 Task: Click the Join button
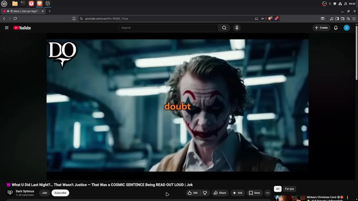click(x=44, y=193)
